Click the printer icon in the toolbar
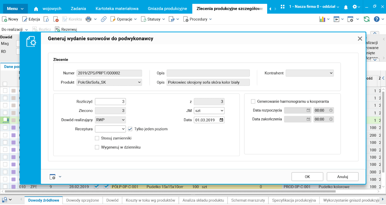 pyautogui.click(x=88, y=19)
